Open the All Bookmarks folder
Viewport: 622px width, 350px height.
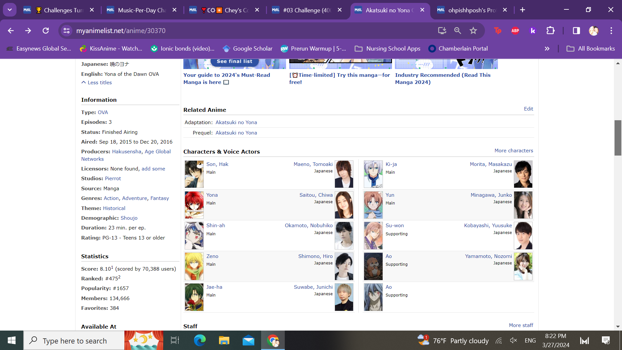click(x=591, y=49)
